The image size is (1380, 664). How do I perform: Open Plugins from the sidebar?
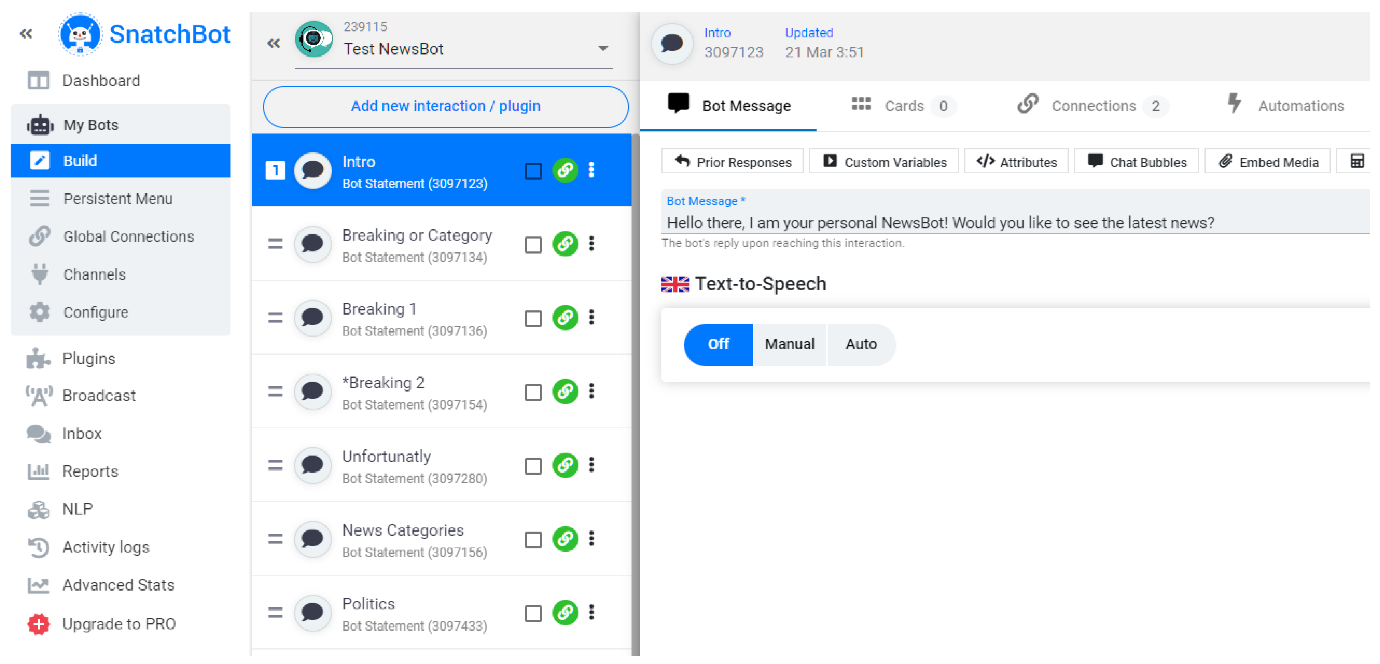point(88,359)
